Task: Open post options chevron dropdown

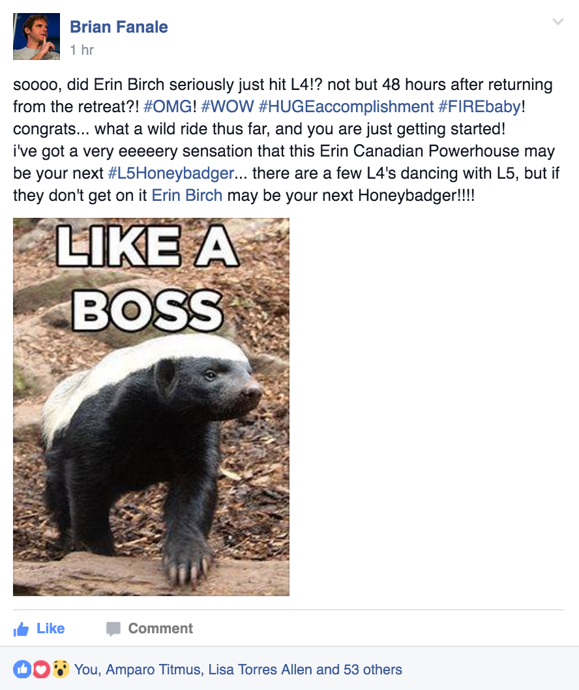Action: (558, 22)
